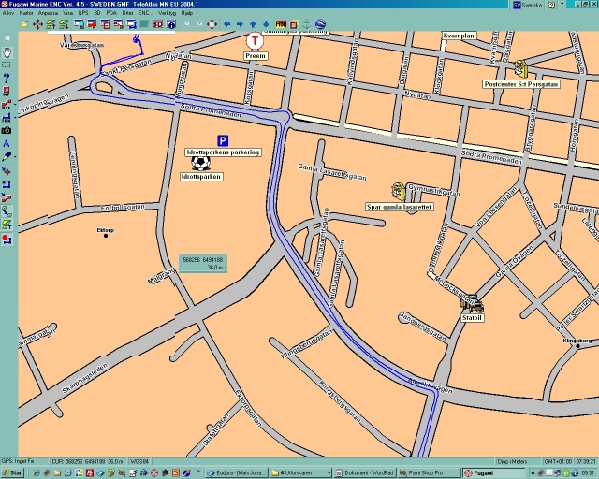Screen dimensions: 599x479
Task: Click the soccer ball Idrottsparken icon
Action: (x=201, y=163)
